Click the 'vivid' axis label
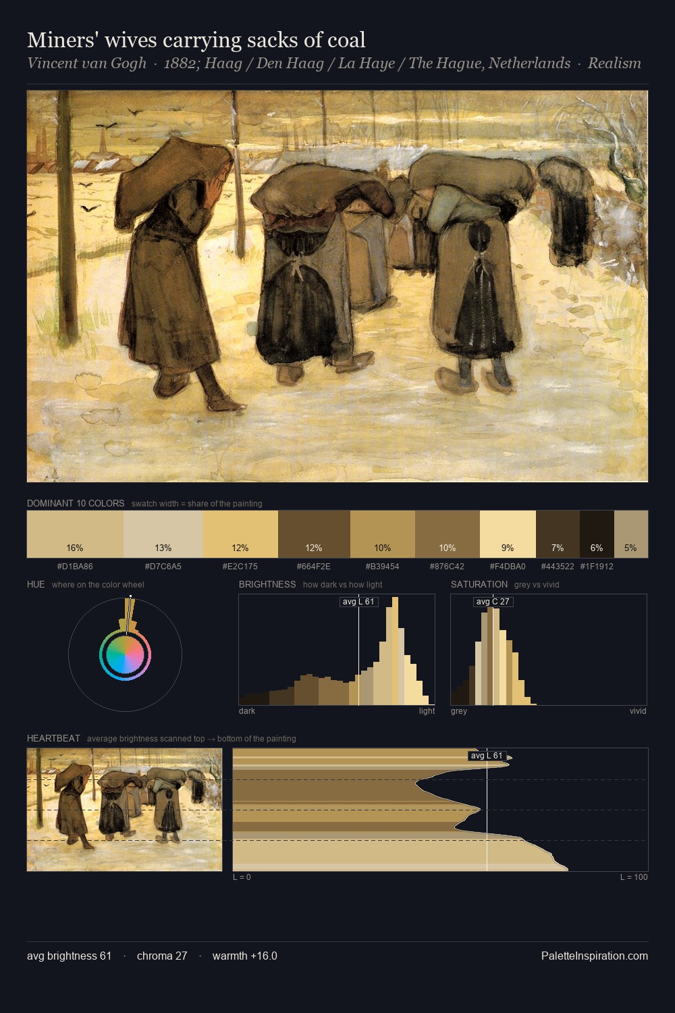 click(x=638, y=711)
